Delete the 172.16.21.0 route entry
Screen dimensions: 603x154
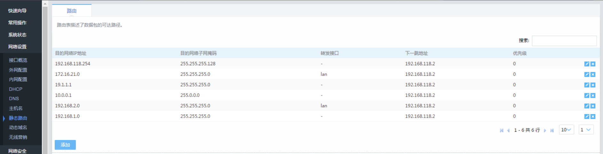[593, 74]
